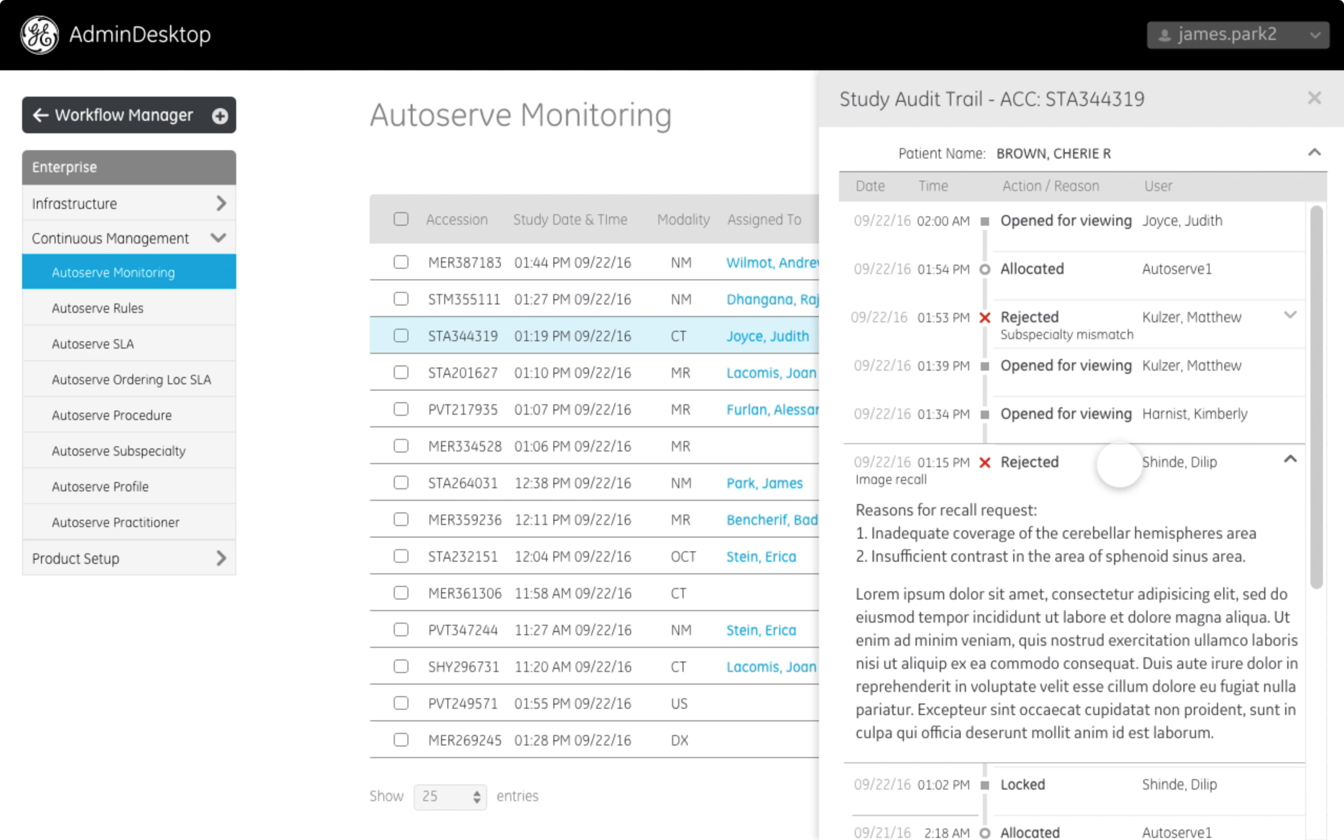Open Autoserve Practitioner
This screenshot has height=840, width=1344.
point(129,522)
